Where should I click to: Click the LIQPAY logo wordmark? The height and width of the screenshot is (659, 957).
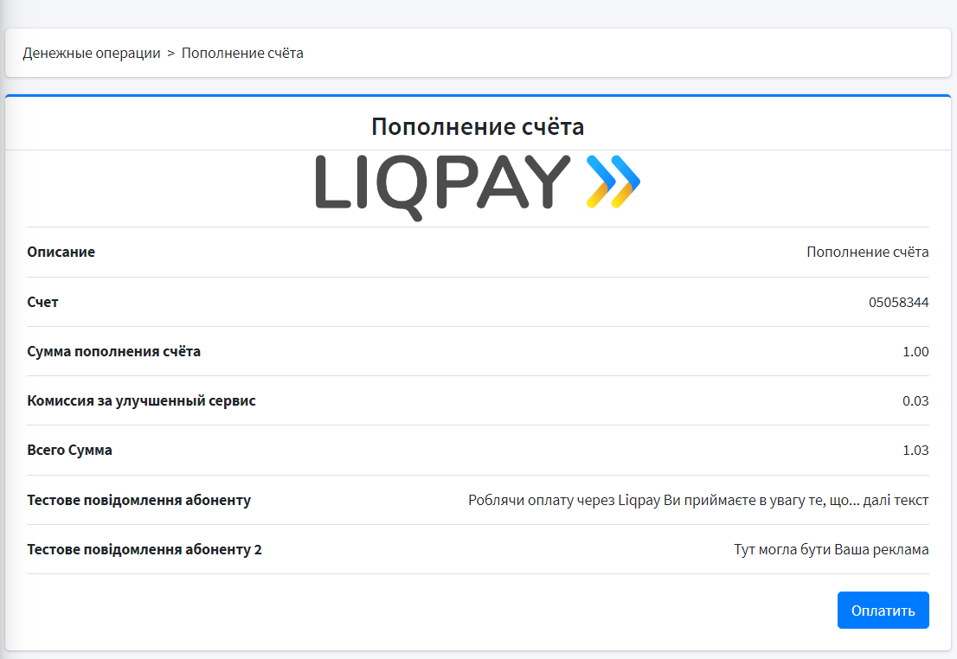click(442, 183)
